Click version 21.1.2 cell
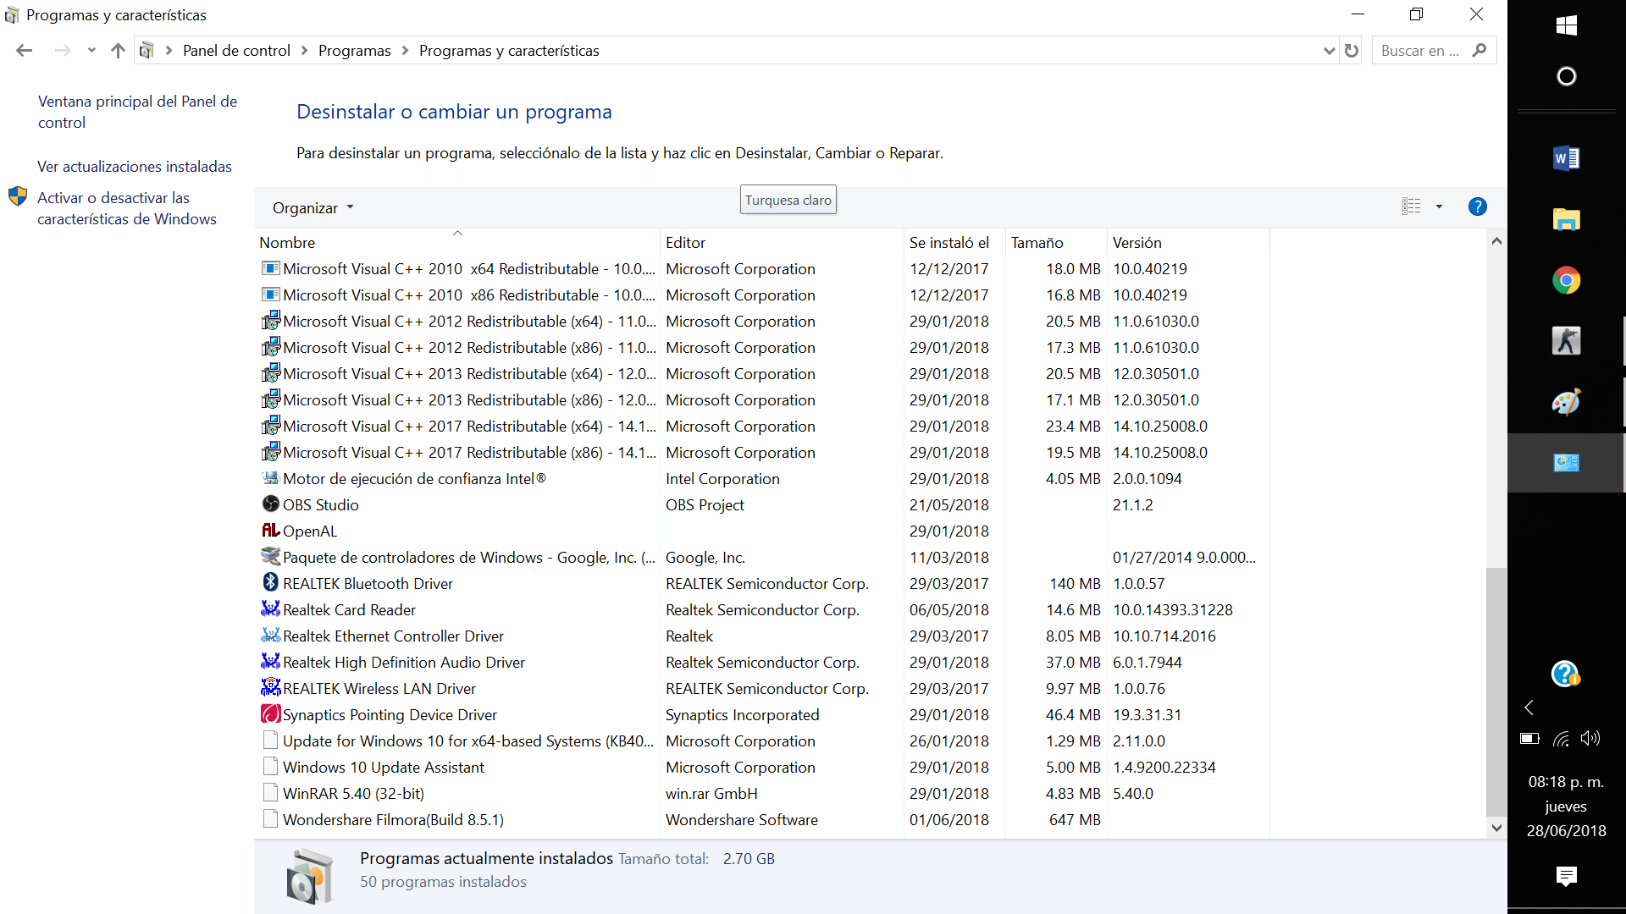 point(1133,504)
